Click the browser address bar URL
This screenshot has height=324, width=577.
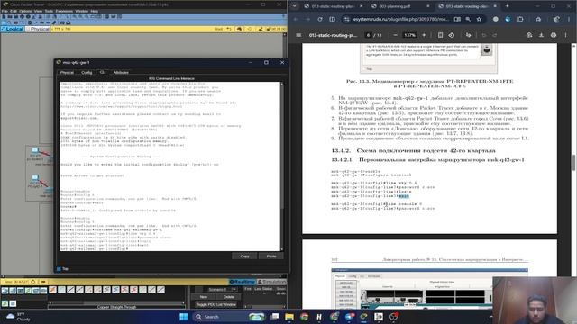click(401, 19)
